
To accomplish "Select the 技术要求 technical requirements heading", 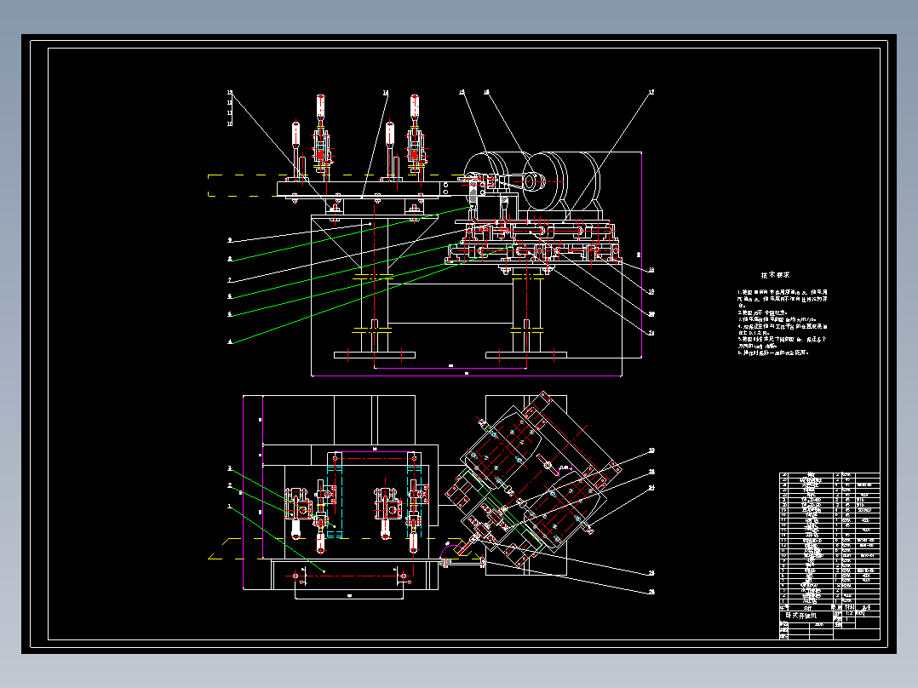I will click(775, 275).
